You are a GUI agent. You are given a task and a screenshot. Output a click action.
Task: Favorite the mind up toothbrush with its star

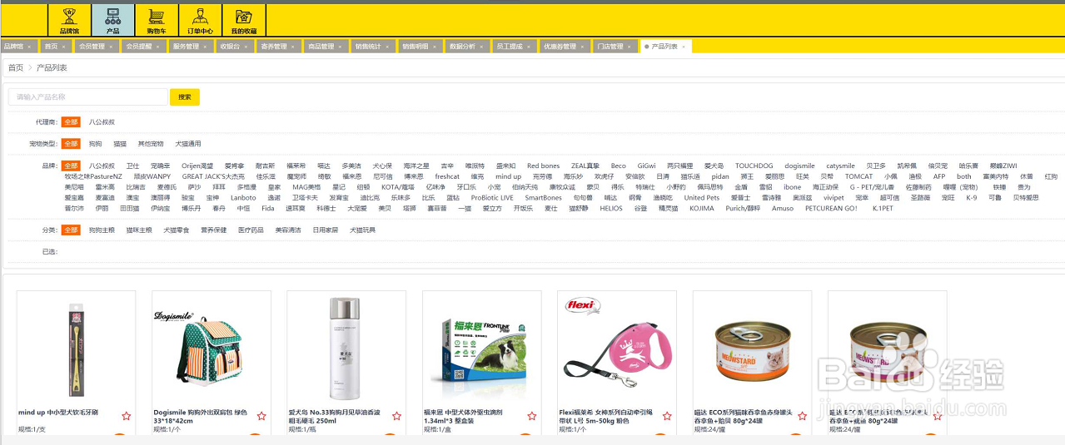[x=127, y=416]
